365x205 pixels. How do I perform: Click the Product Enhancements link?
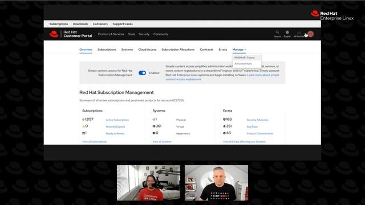click(x=260, y=134)
